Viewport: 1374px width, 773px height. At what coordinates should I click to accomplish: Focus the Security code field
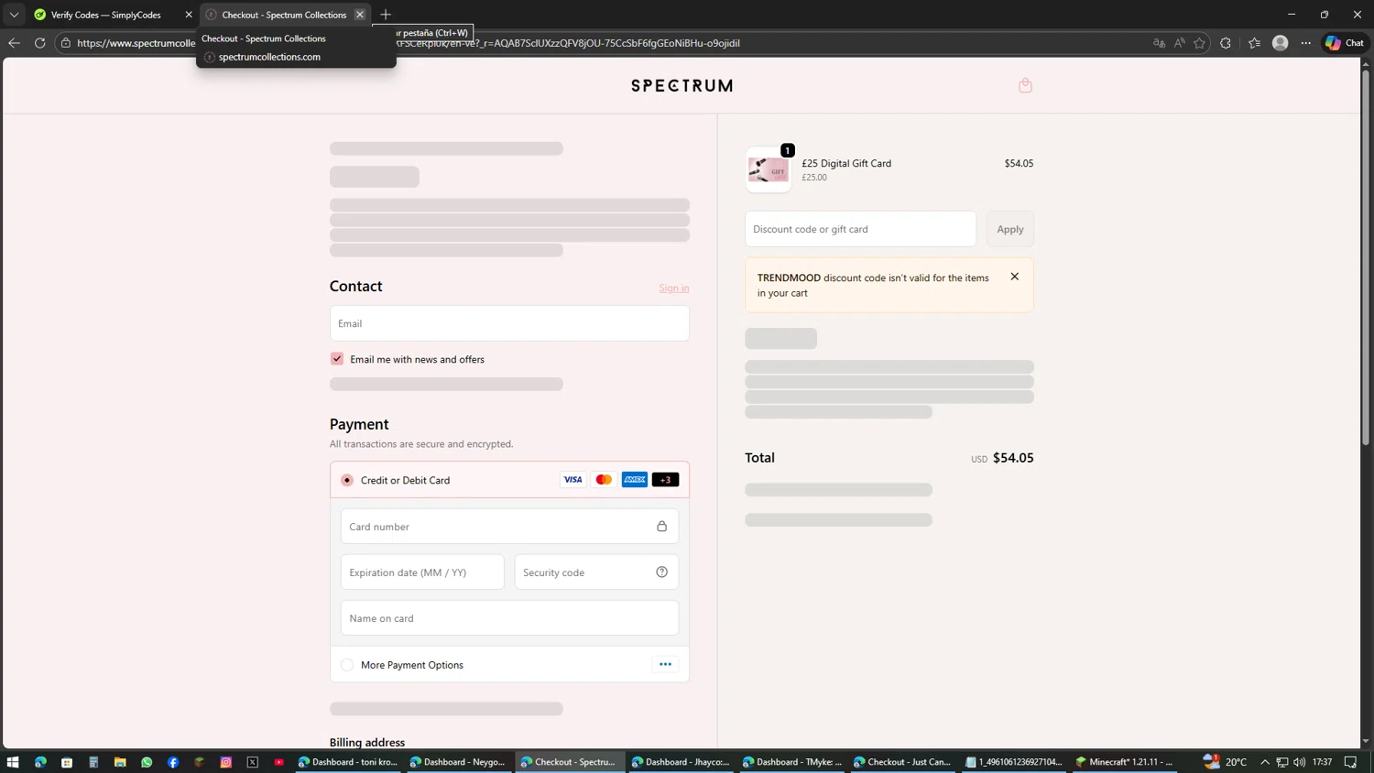pos(596,572)
